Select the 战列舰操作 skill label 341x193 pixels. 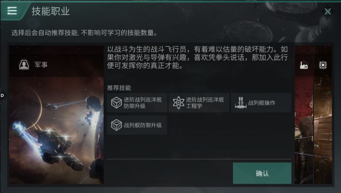coord(261,103)
